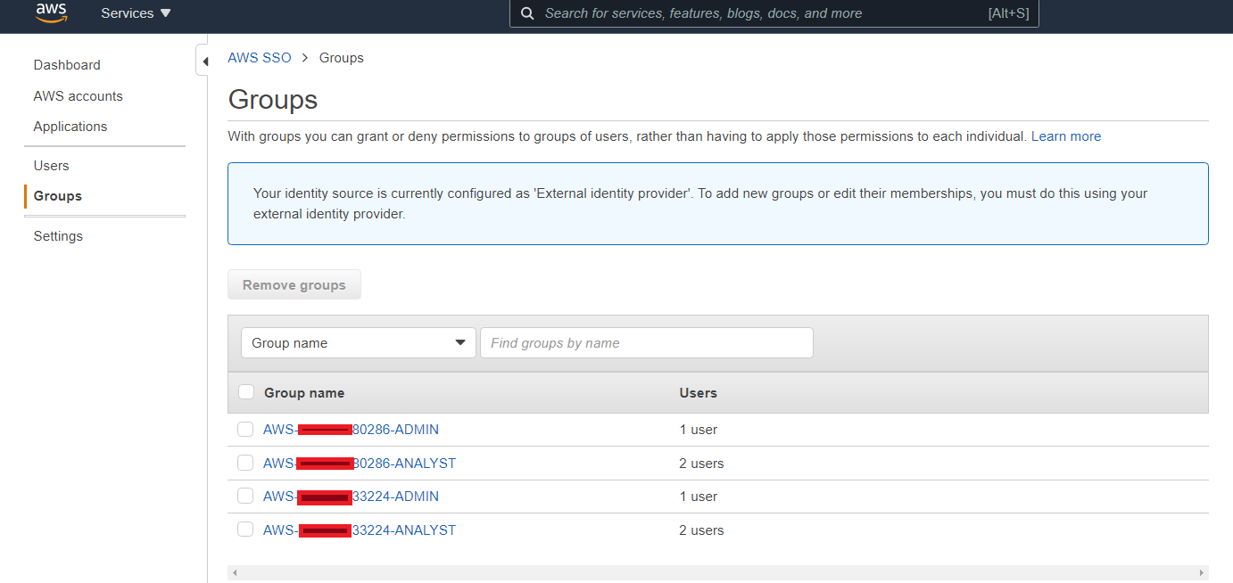Open the Services dropdown menu
The image size is (1233, 583).
click(136, 13)
